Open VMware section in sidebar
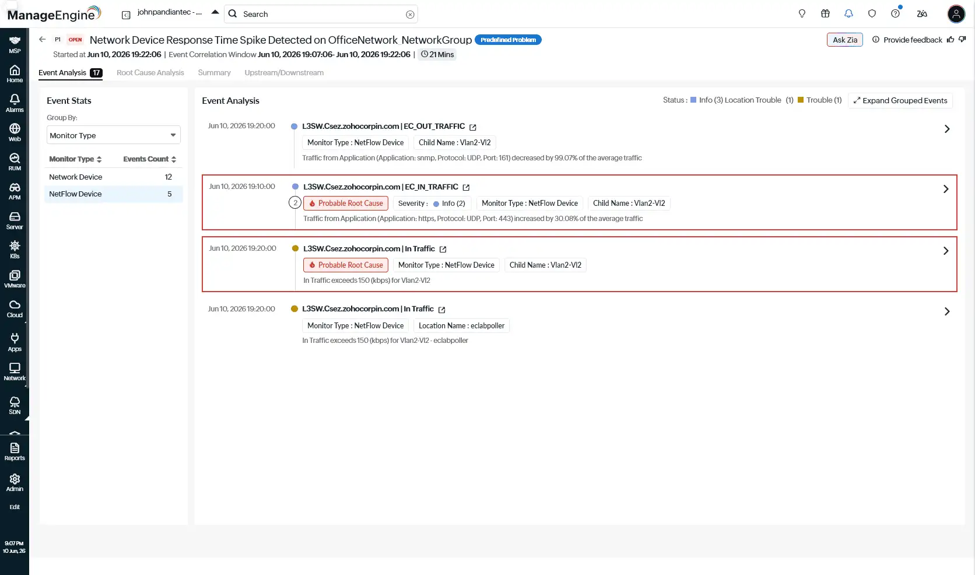The height and width of the screenshot is (575, 975). click(15, 279)
